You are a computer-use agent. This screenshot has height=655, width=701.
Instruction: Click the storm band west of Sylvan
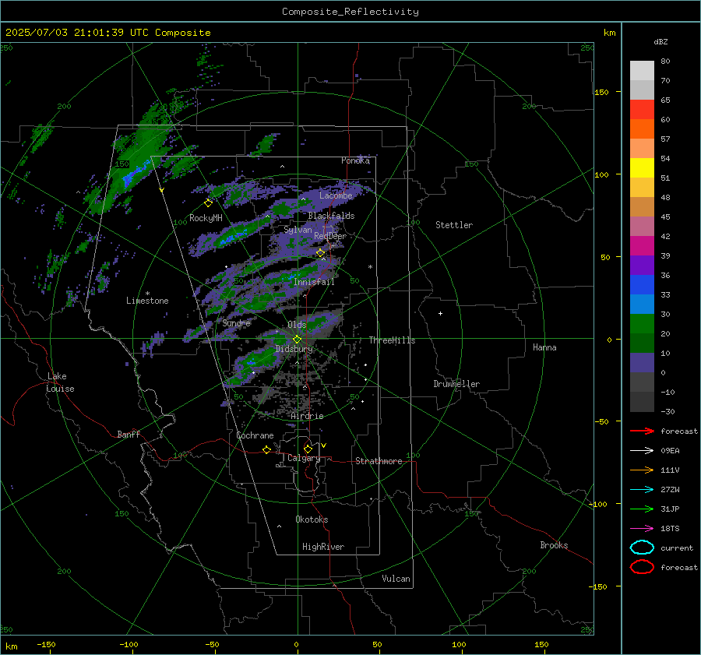(231, 237)
